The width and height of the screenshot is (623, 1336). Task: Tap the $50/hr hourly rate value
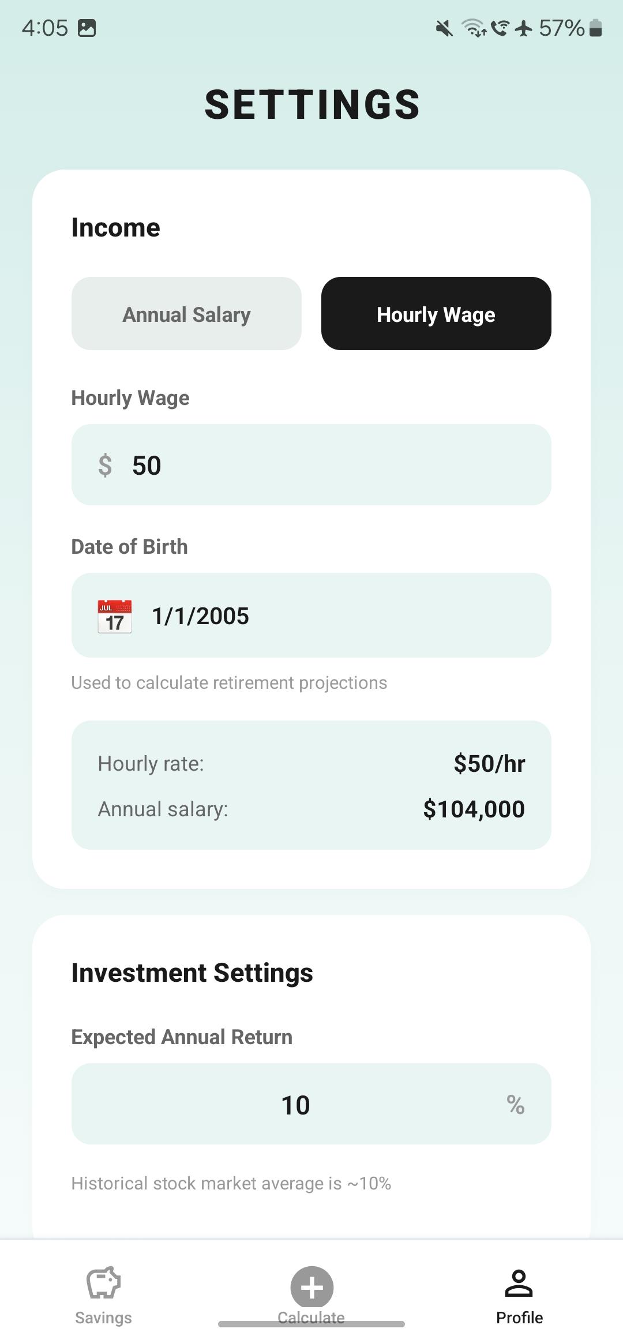coord(489,763)
